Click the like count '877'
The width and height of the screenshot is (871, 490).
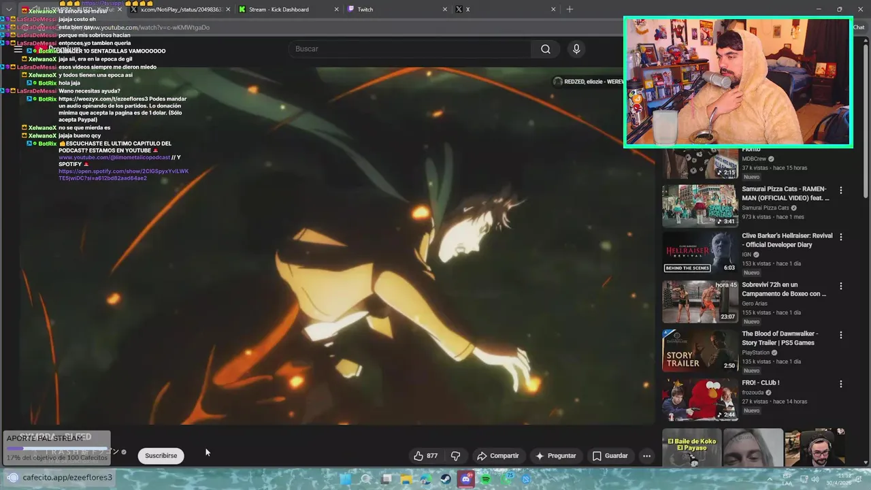coord(432,456)
